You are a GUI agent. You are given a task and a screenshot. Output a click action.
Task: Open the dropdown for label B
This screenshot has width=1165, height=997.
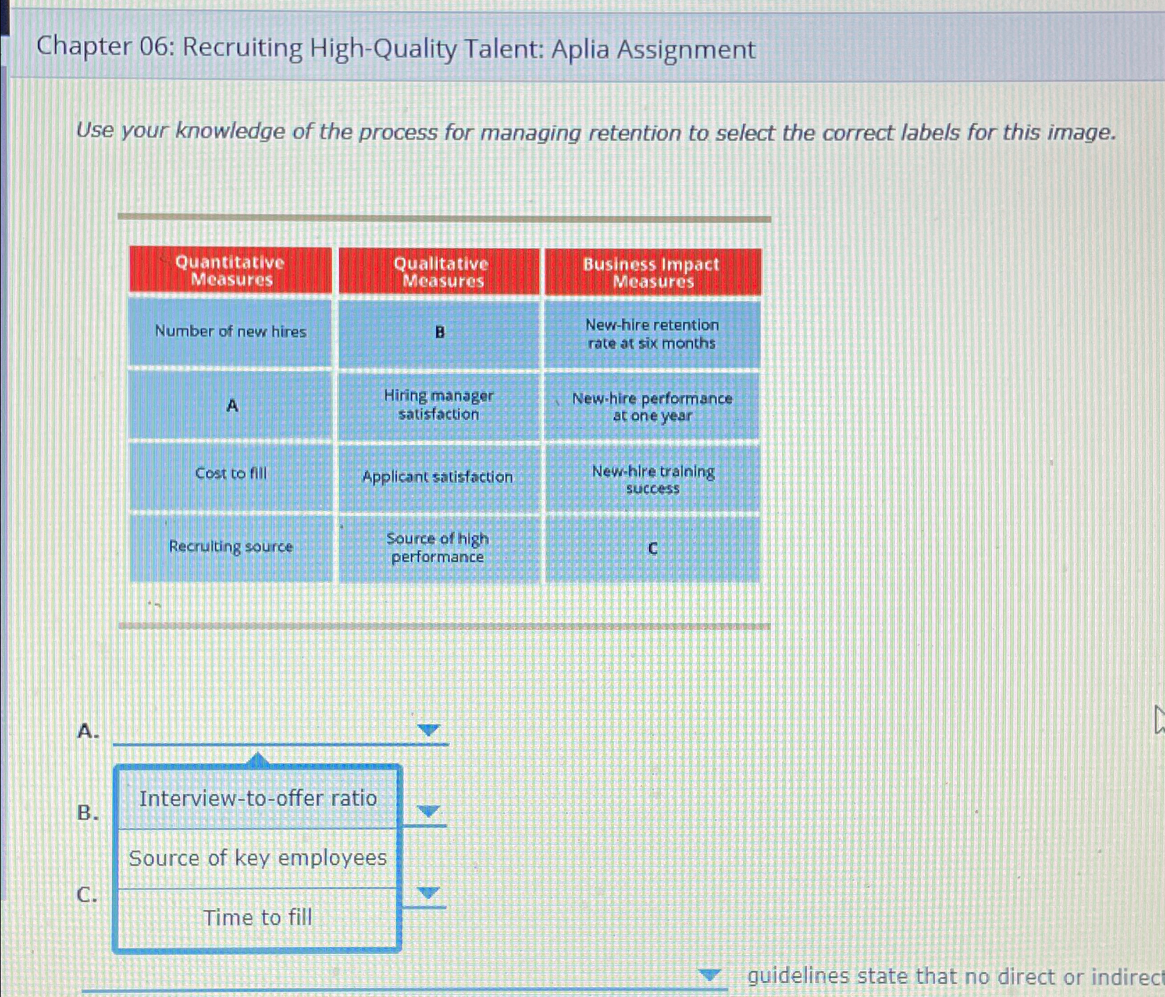coord(427,810)
